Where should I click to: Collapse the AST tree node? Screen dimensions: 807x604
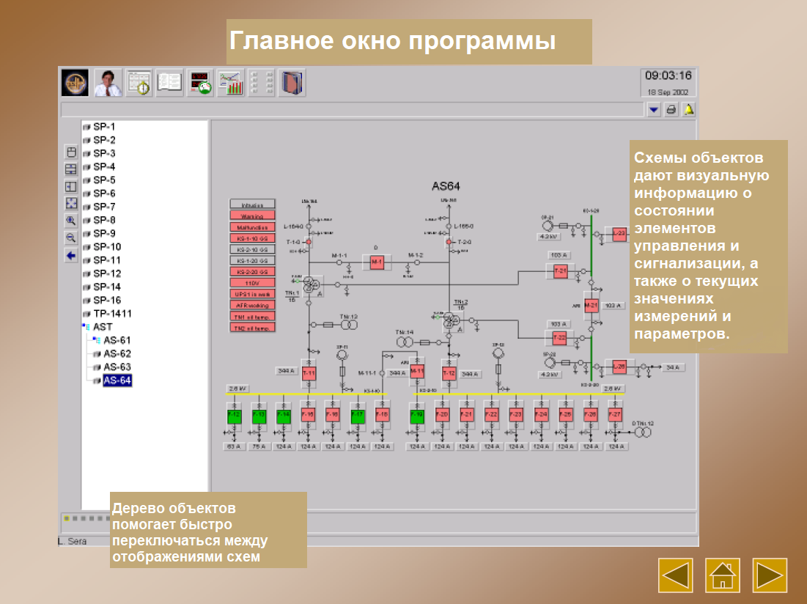86,327
